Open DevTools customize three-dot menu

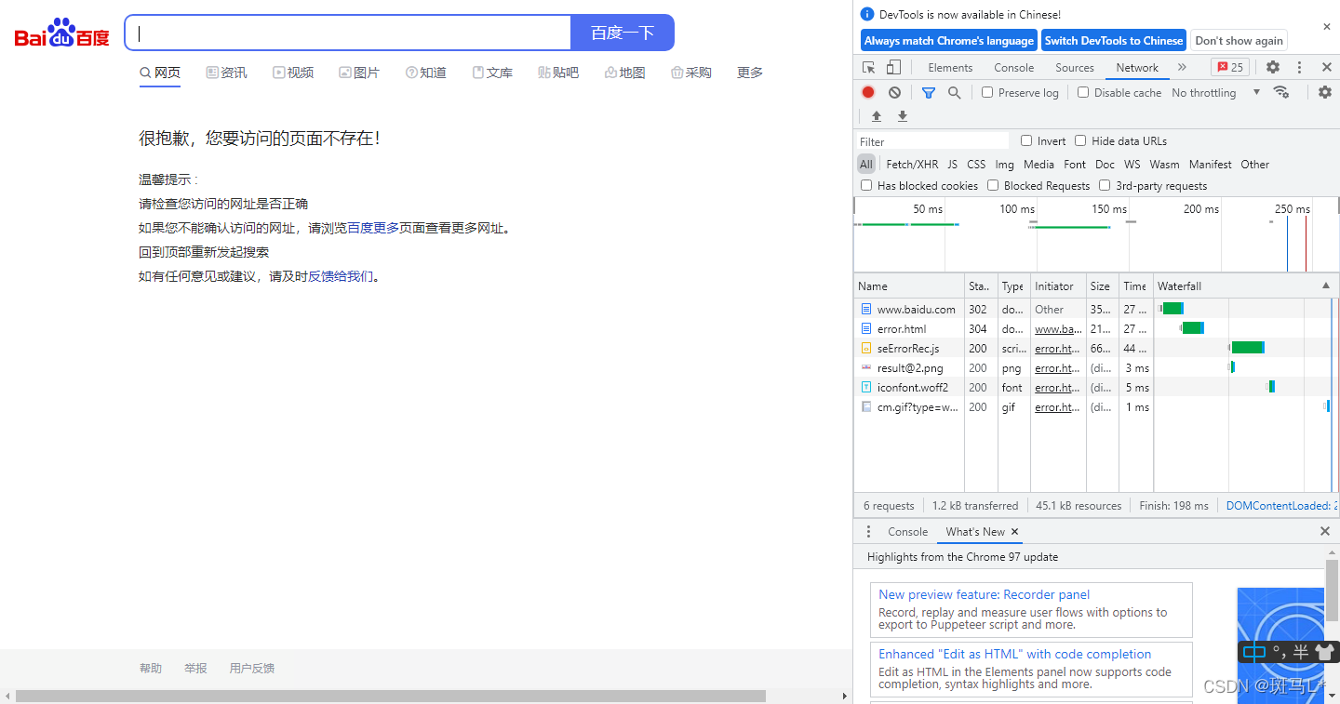click(1300, 67)
